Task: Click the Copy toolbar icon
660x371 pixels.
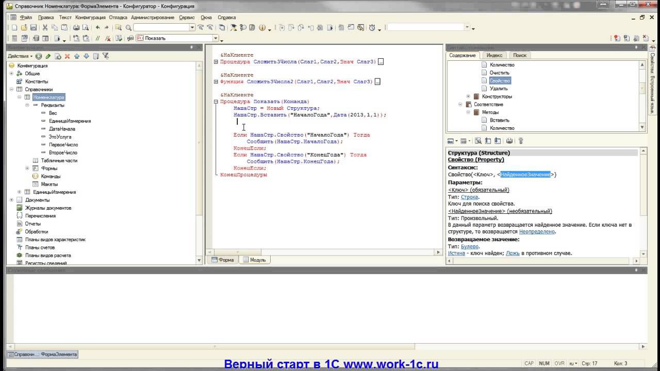Action: tap(55, 27)
